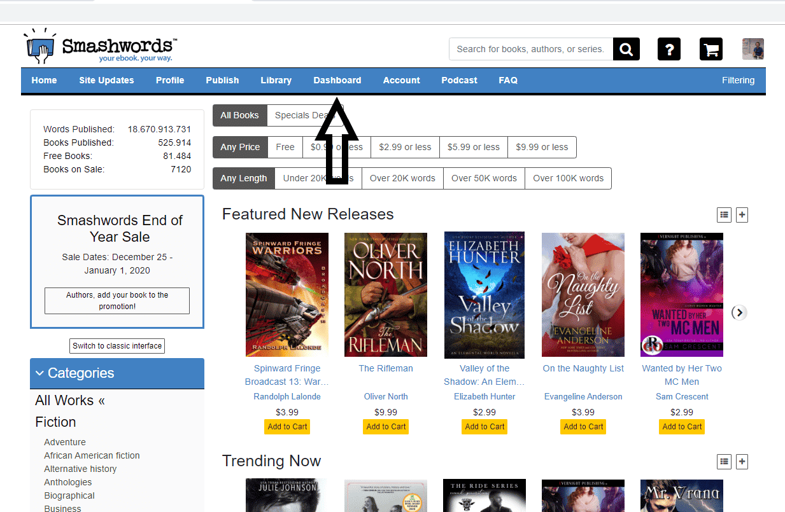Select the Any Price filter

click(241, 147)
